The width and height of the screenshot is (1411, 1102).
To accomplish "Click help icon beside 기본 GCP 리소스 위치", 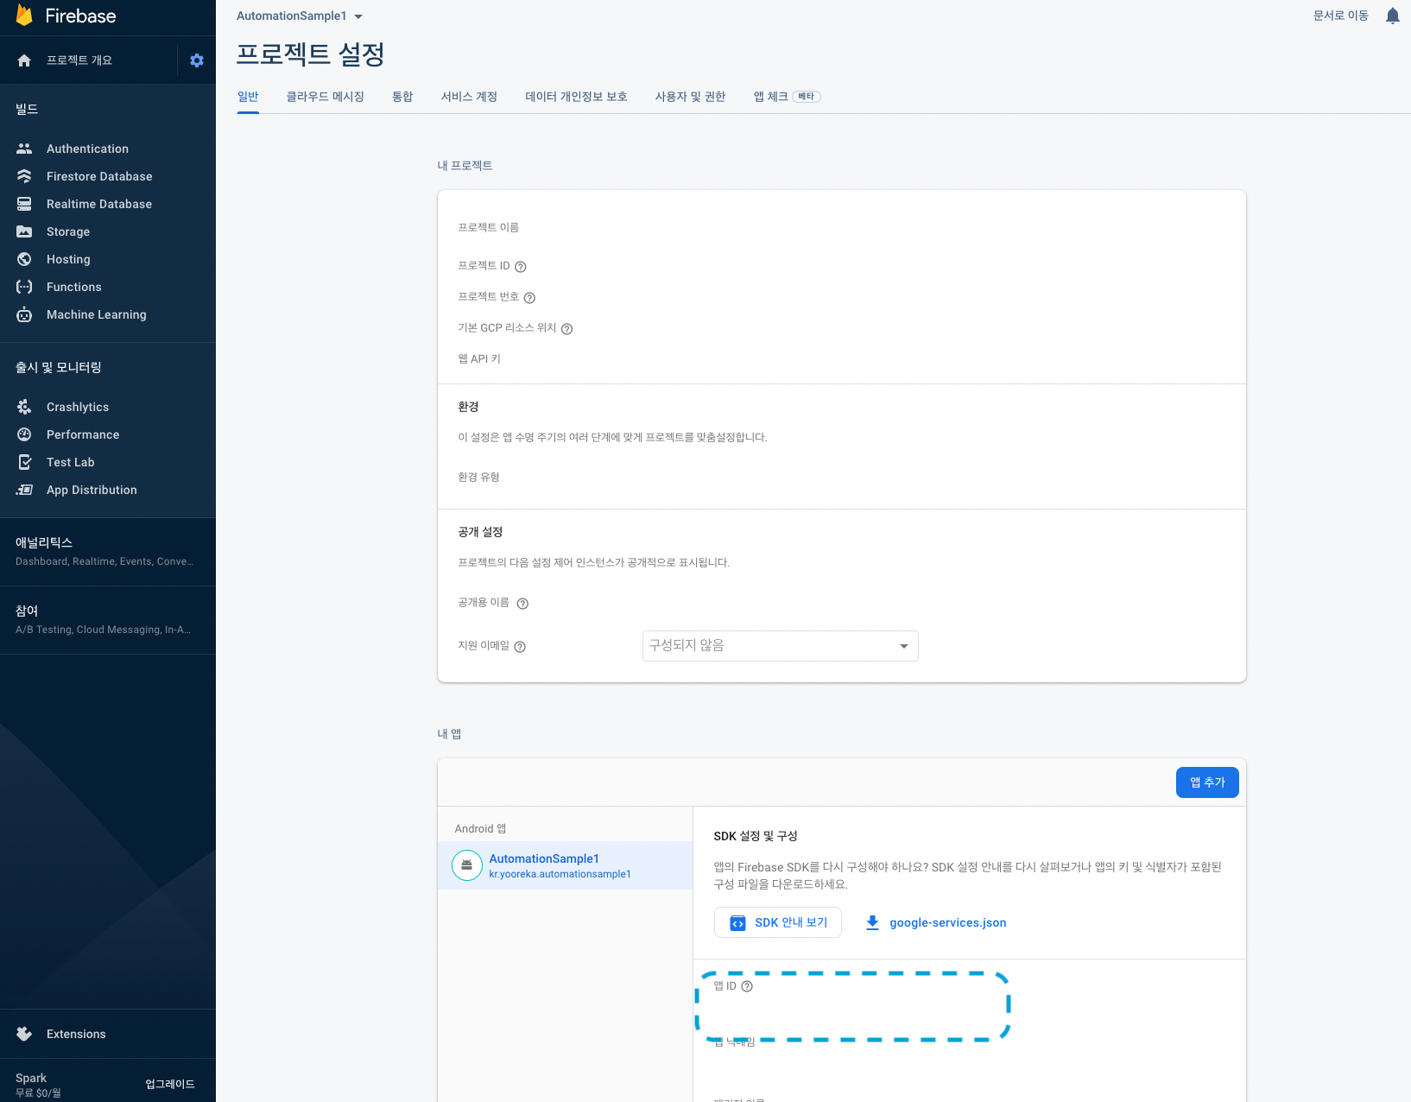I will [x=567, y=329].
